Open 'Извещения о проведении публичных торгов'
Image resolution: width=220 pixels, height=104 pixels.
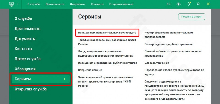click(x=108, y=63)
